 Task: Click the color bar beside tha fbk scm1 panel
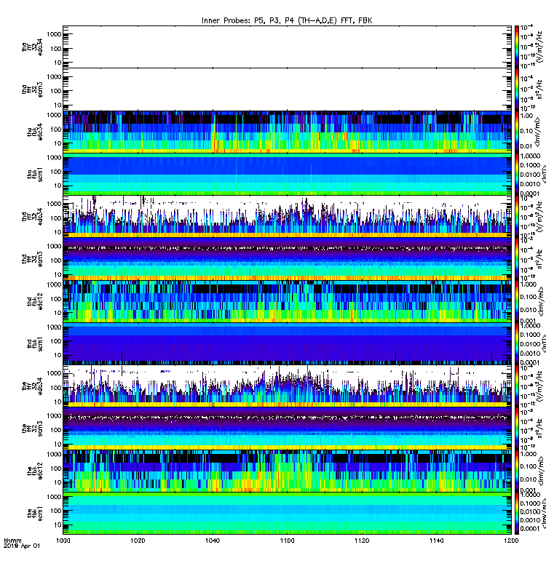click(517, 174)
